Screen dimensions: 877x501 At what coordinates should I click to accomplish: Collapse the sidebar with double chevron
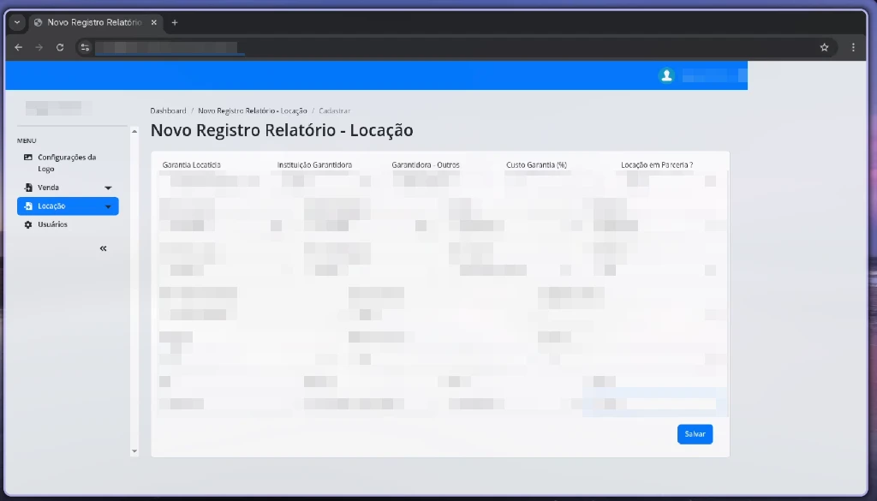103,248
